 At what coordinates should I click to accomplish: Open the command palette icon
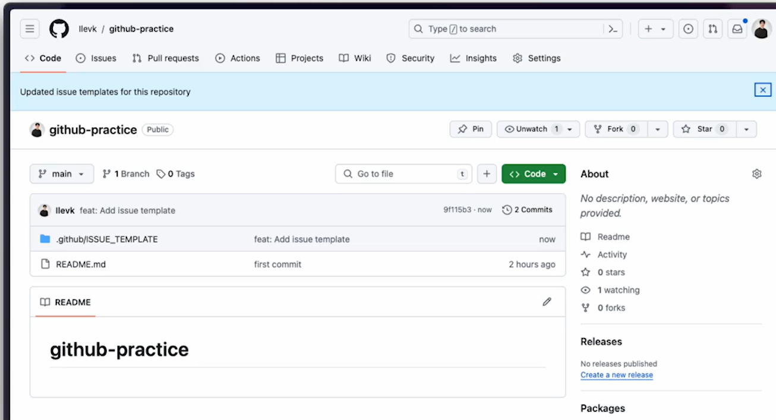613,29
